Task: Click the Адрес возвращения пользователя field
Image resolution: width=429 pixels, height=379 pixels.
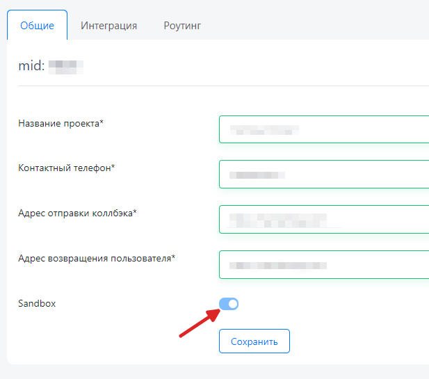Action: 323,264
